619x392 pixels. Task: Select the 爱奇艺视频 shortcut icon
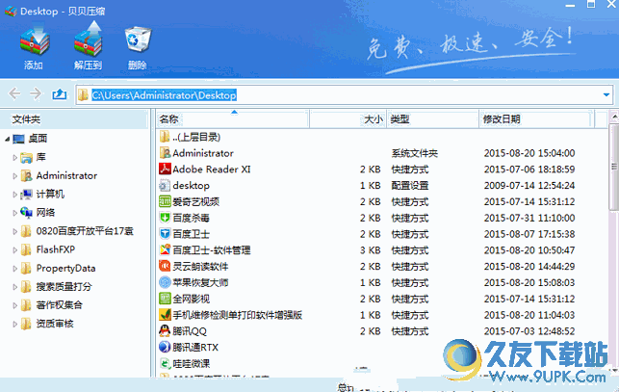click(165, 201)
